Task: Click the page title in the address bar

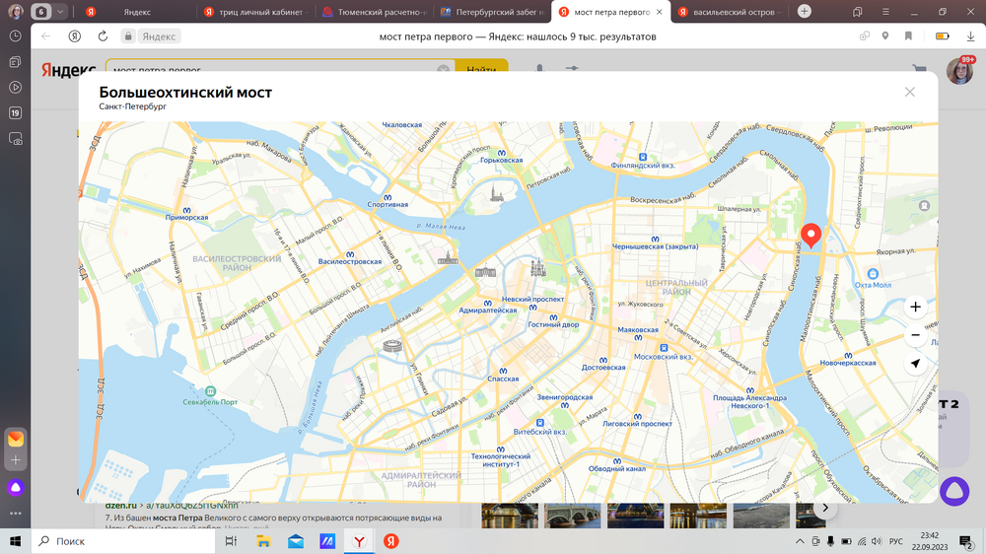Action: (518, 36)
